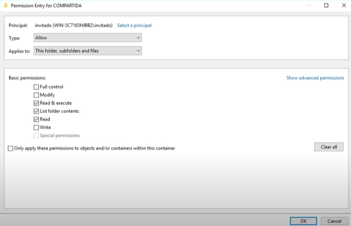Image resolution: width=351 pixels, height=226 pixels.
Task: Open Show advanced permissions link
Action: pyautogui.click(x=315, y=78)
